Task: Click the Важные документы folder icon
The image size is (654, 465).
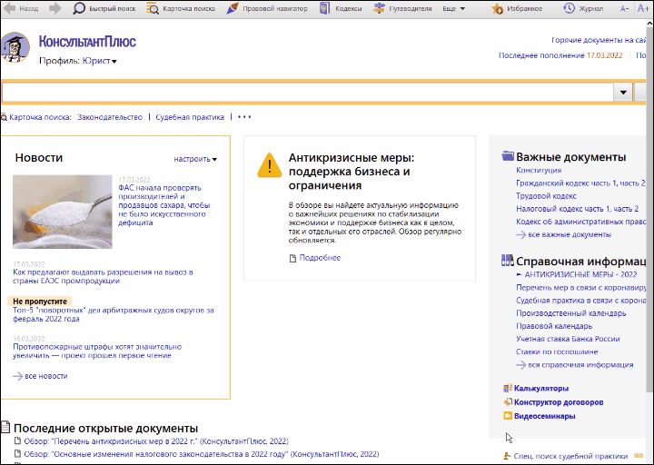Action: tap(508, 156)
